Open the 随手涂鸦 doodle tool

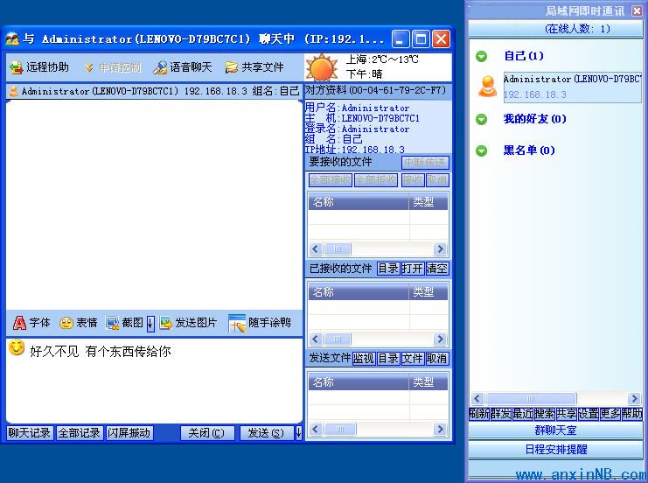point(237,323)
